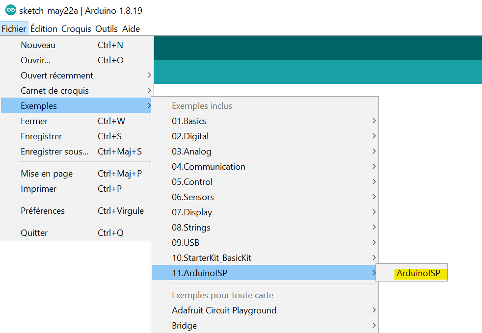Expand 10.StarterKit_BasicKit examples
Viewport: 482px width, 333px height.
[x=265, y=258]
